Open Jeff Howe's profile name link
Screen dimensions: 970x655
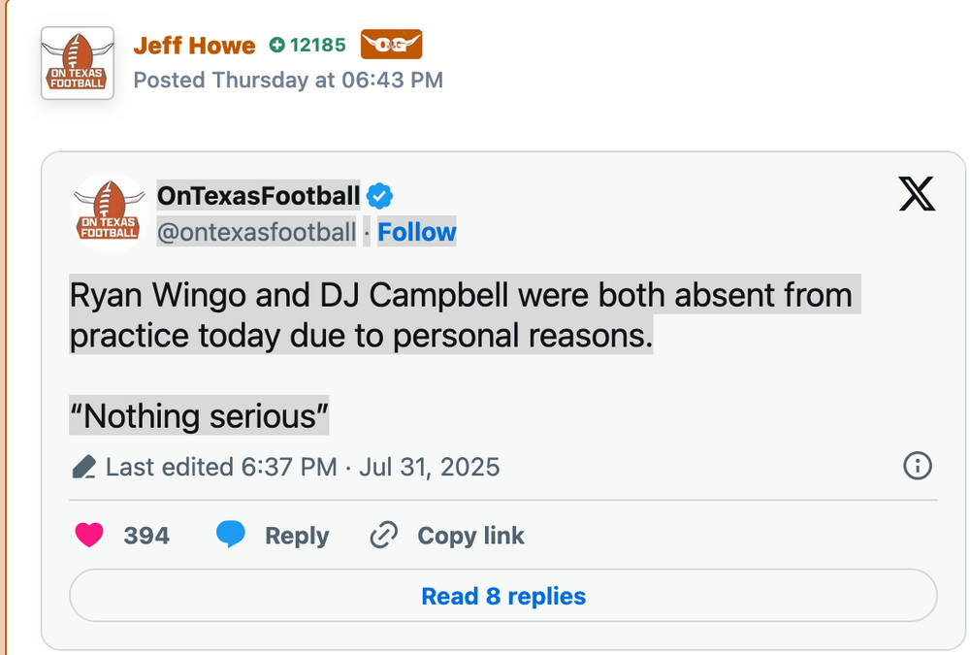[x=194, y=46]
